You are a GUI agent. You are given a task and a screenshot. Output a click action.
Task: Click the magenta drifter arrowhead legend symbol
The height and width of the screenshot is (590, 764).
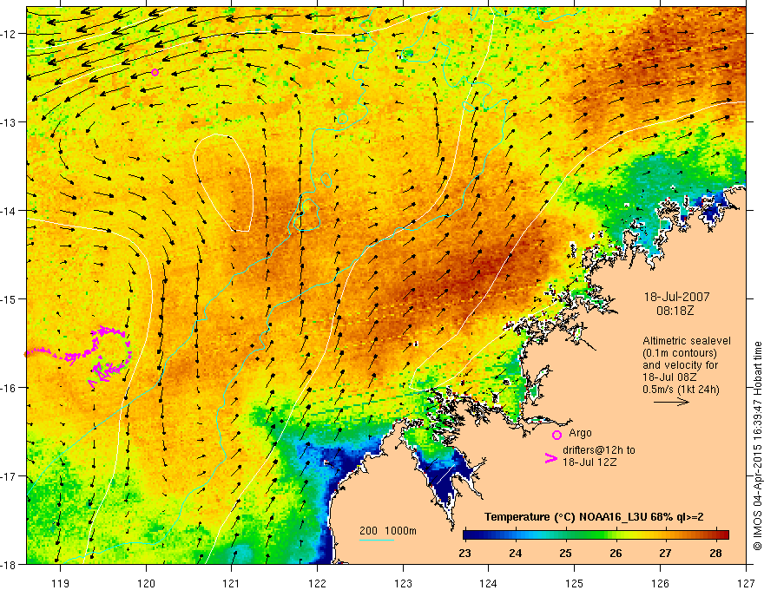(551, 458)
